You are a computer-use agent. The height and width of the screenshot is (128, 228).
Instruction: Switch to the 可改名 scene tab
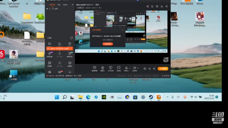tap(65, 5)
